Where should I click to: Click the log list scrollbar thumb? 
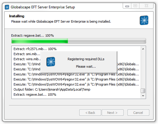(x=143, y=91)
